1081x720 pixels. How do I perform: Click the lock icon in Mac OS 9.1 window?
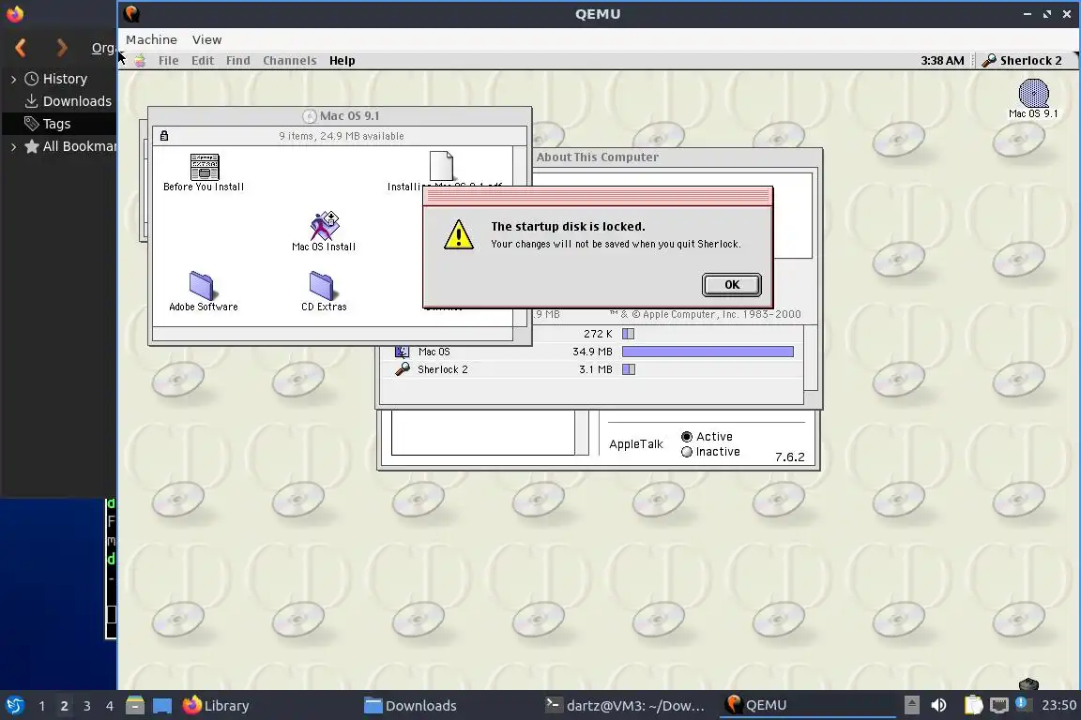click(164, 136)
